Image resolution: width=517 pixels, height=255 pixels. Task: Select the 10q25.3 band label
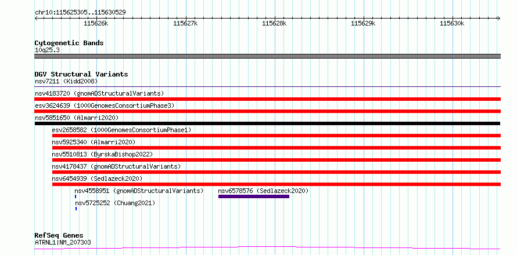point(47,50)
